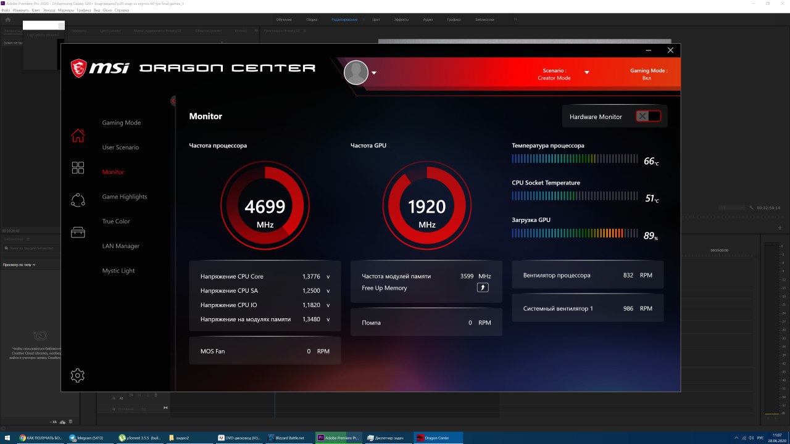The width and height of the screenshot is (790, 444).
Task: Click the MOS Fan RPM row
Action: click(265, 351)
